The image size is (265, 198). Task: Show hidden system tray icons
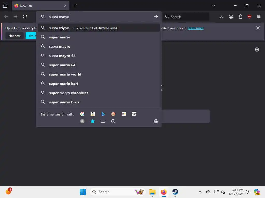pos(200,192)
